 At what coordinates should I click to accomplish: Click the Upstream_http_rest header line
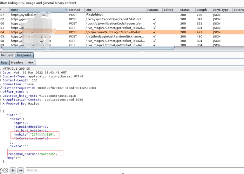(39, 96)
